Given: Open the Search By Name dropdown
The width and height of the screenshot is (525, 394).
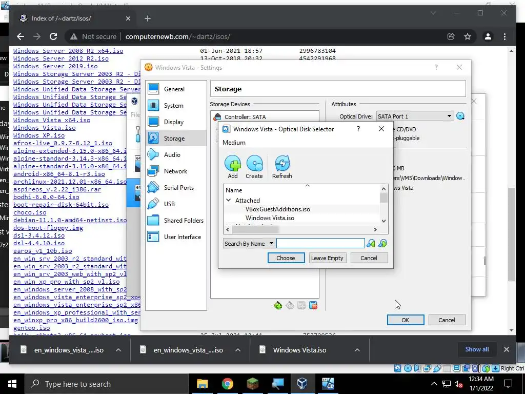Looking at the screenshot, I should 249,244.
